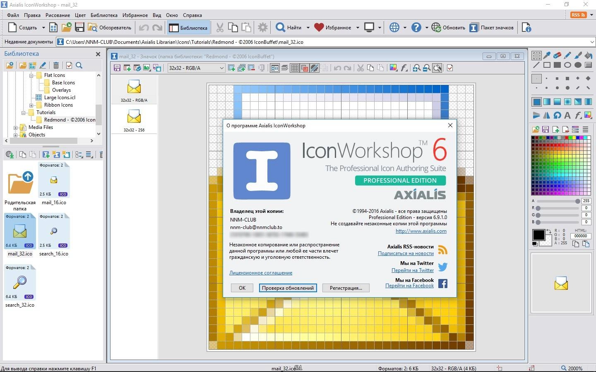Screen dimensions: 596x372
Task: Click Регистрация... button
Action: (x=346, y=288)
